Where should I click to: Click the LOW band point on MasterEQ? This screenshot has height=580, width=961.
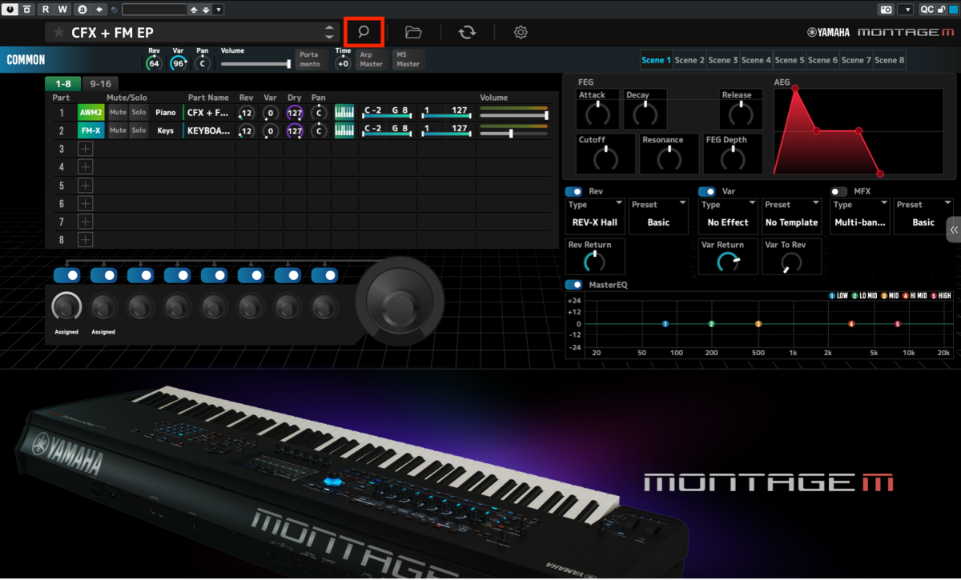(x=665, y=324)
